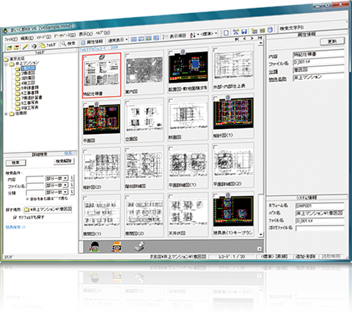Image resolution: width=352 pixels, height=312 pixels.
Task: Check the 案内図 thumbnail checkbox
Action: pyautogui.click(x=128, y=56)
